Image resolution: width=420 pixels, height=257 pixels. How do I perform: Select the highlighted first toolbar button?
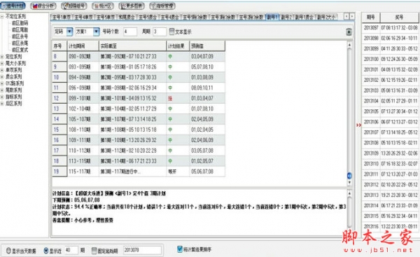click(13, 6)
